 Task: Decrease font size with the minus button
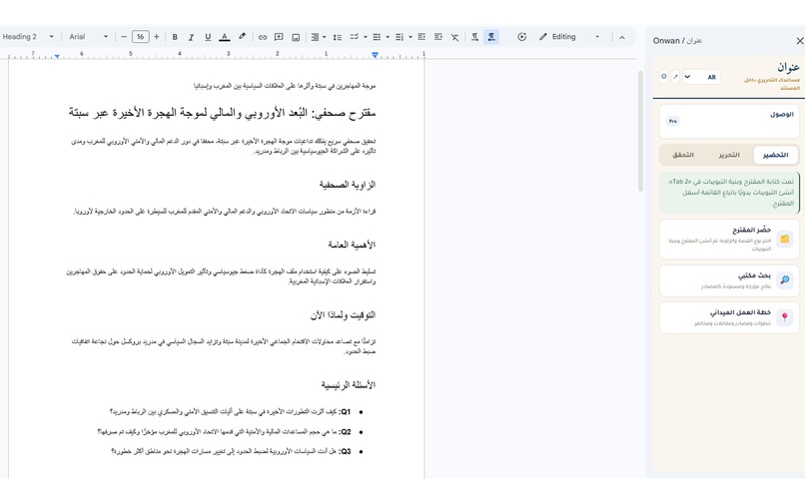[x=124, y=37]
